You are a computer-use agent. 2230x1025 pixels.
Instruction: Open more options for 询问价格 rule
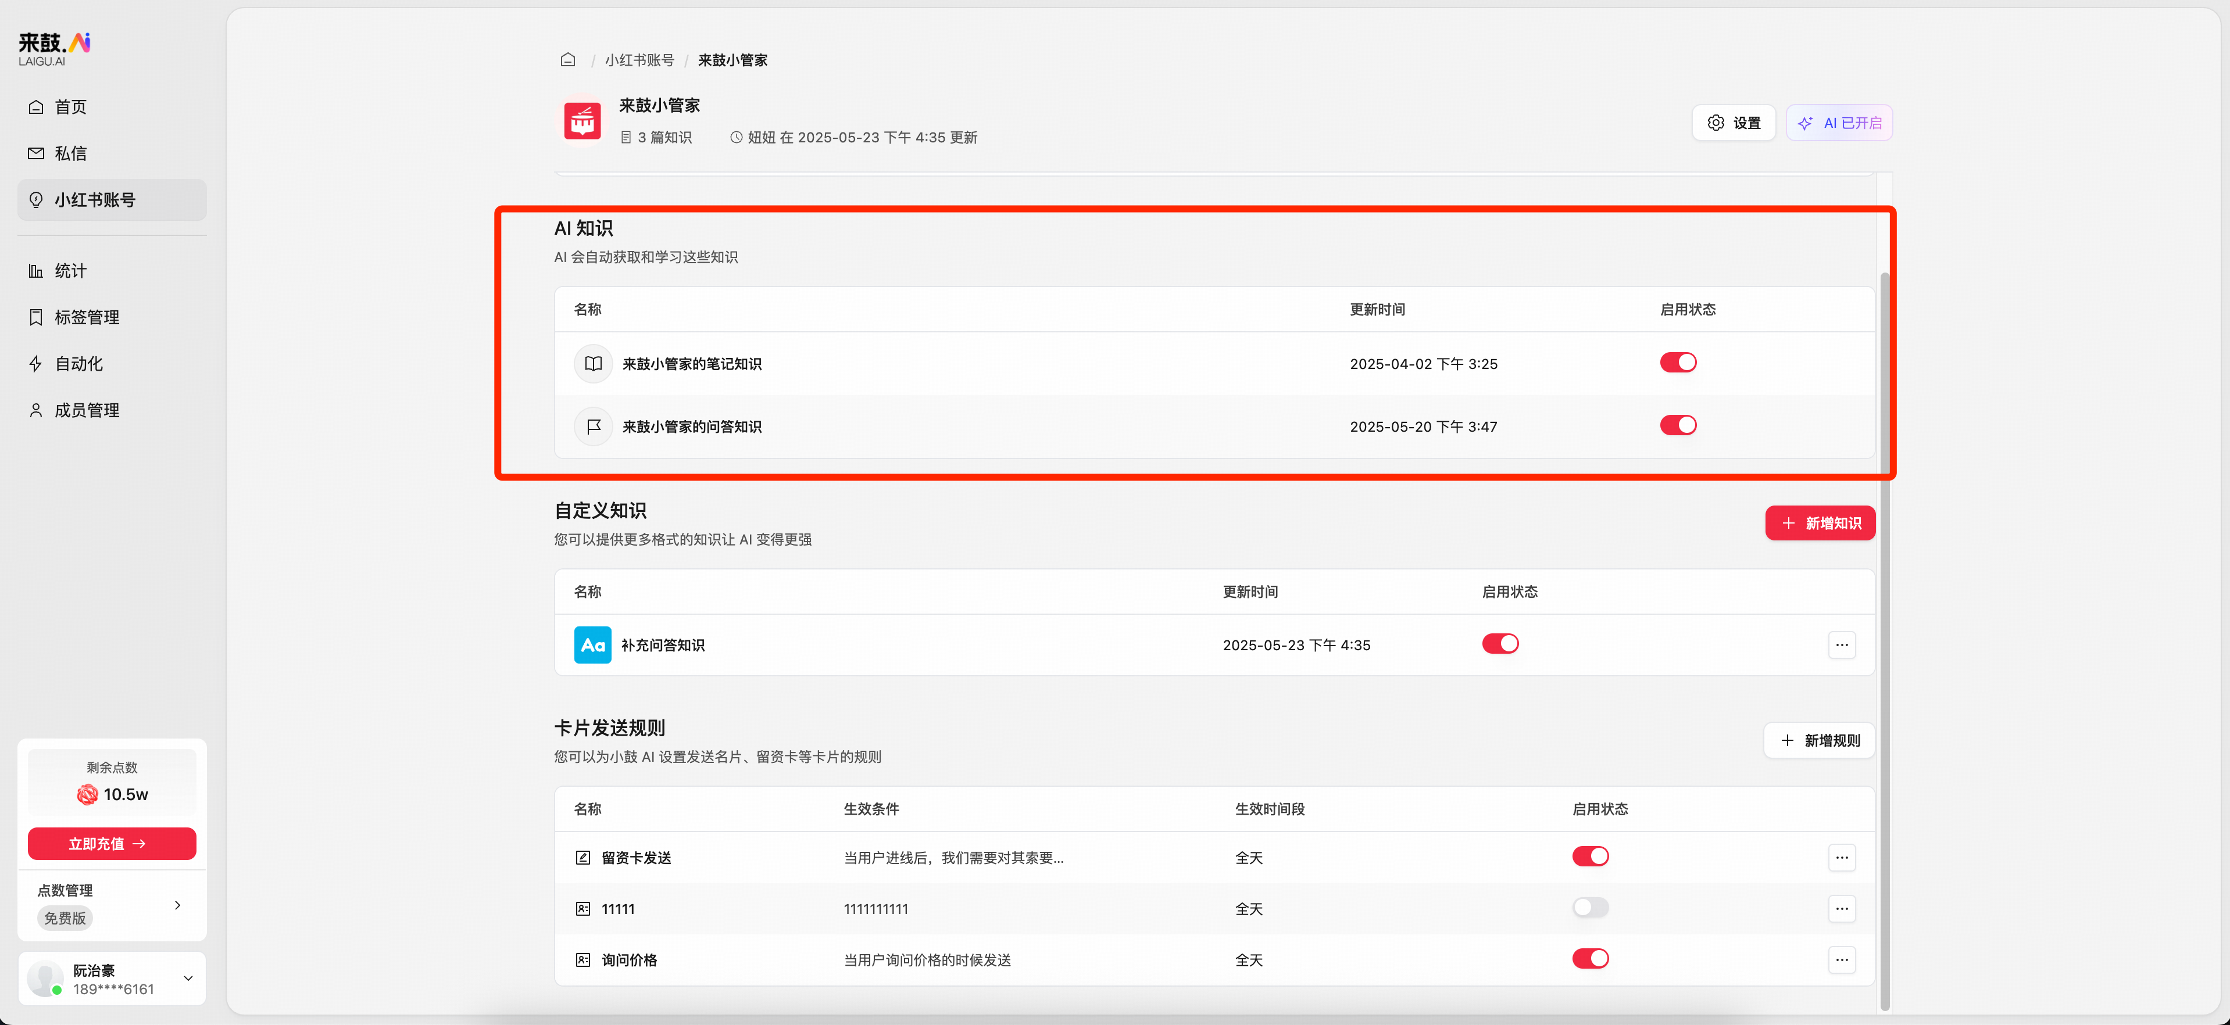point(1841,959)
